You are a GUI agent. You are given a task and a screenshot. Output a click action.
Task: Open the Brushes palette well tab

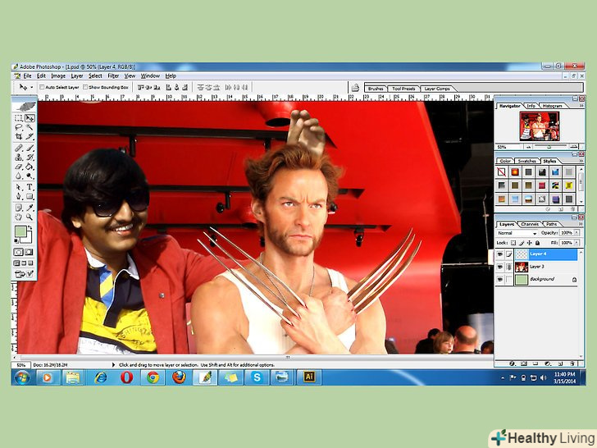(x=376, y=89)
